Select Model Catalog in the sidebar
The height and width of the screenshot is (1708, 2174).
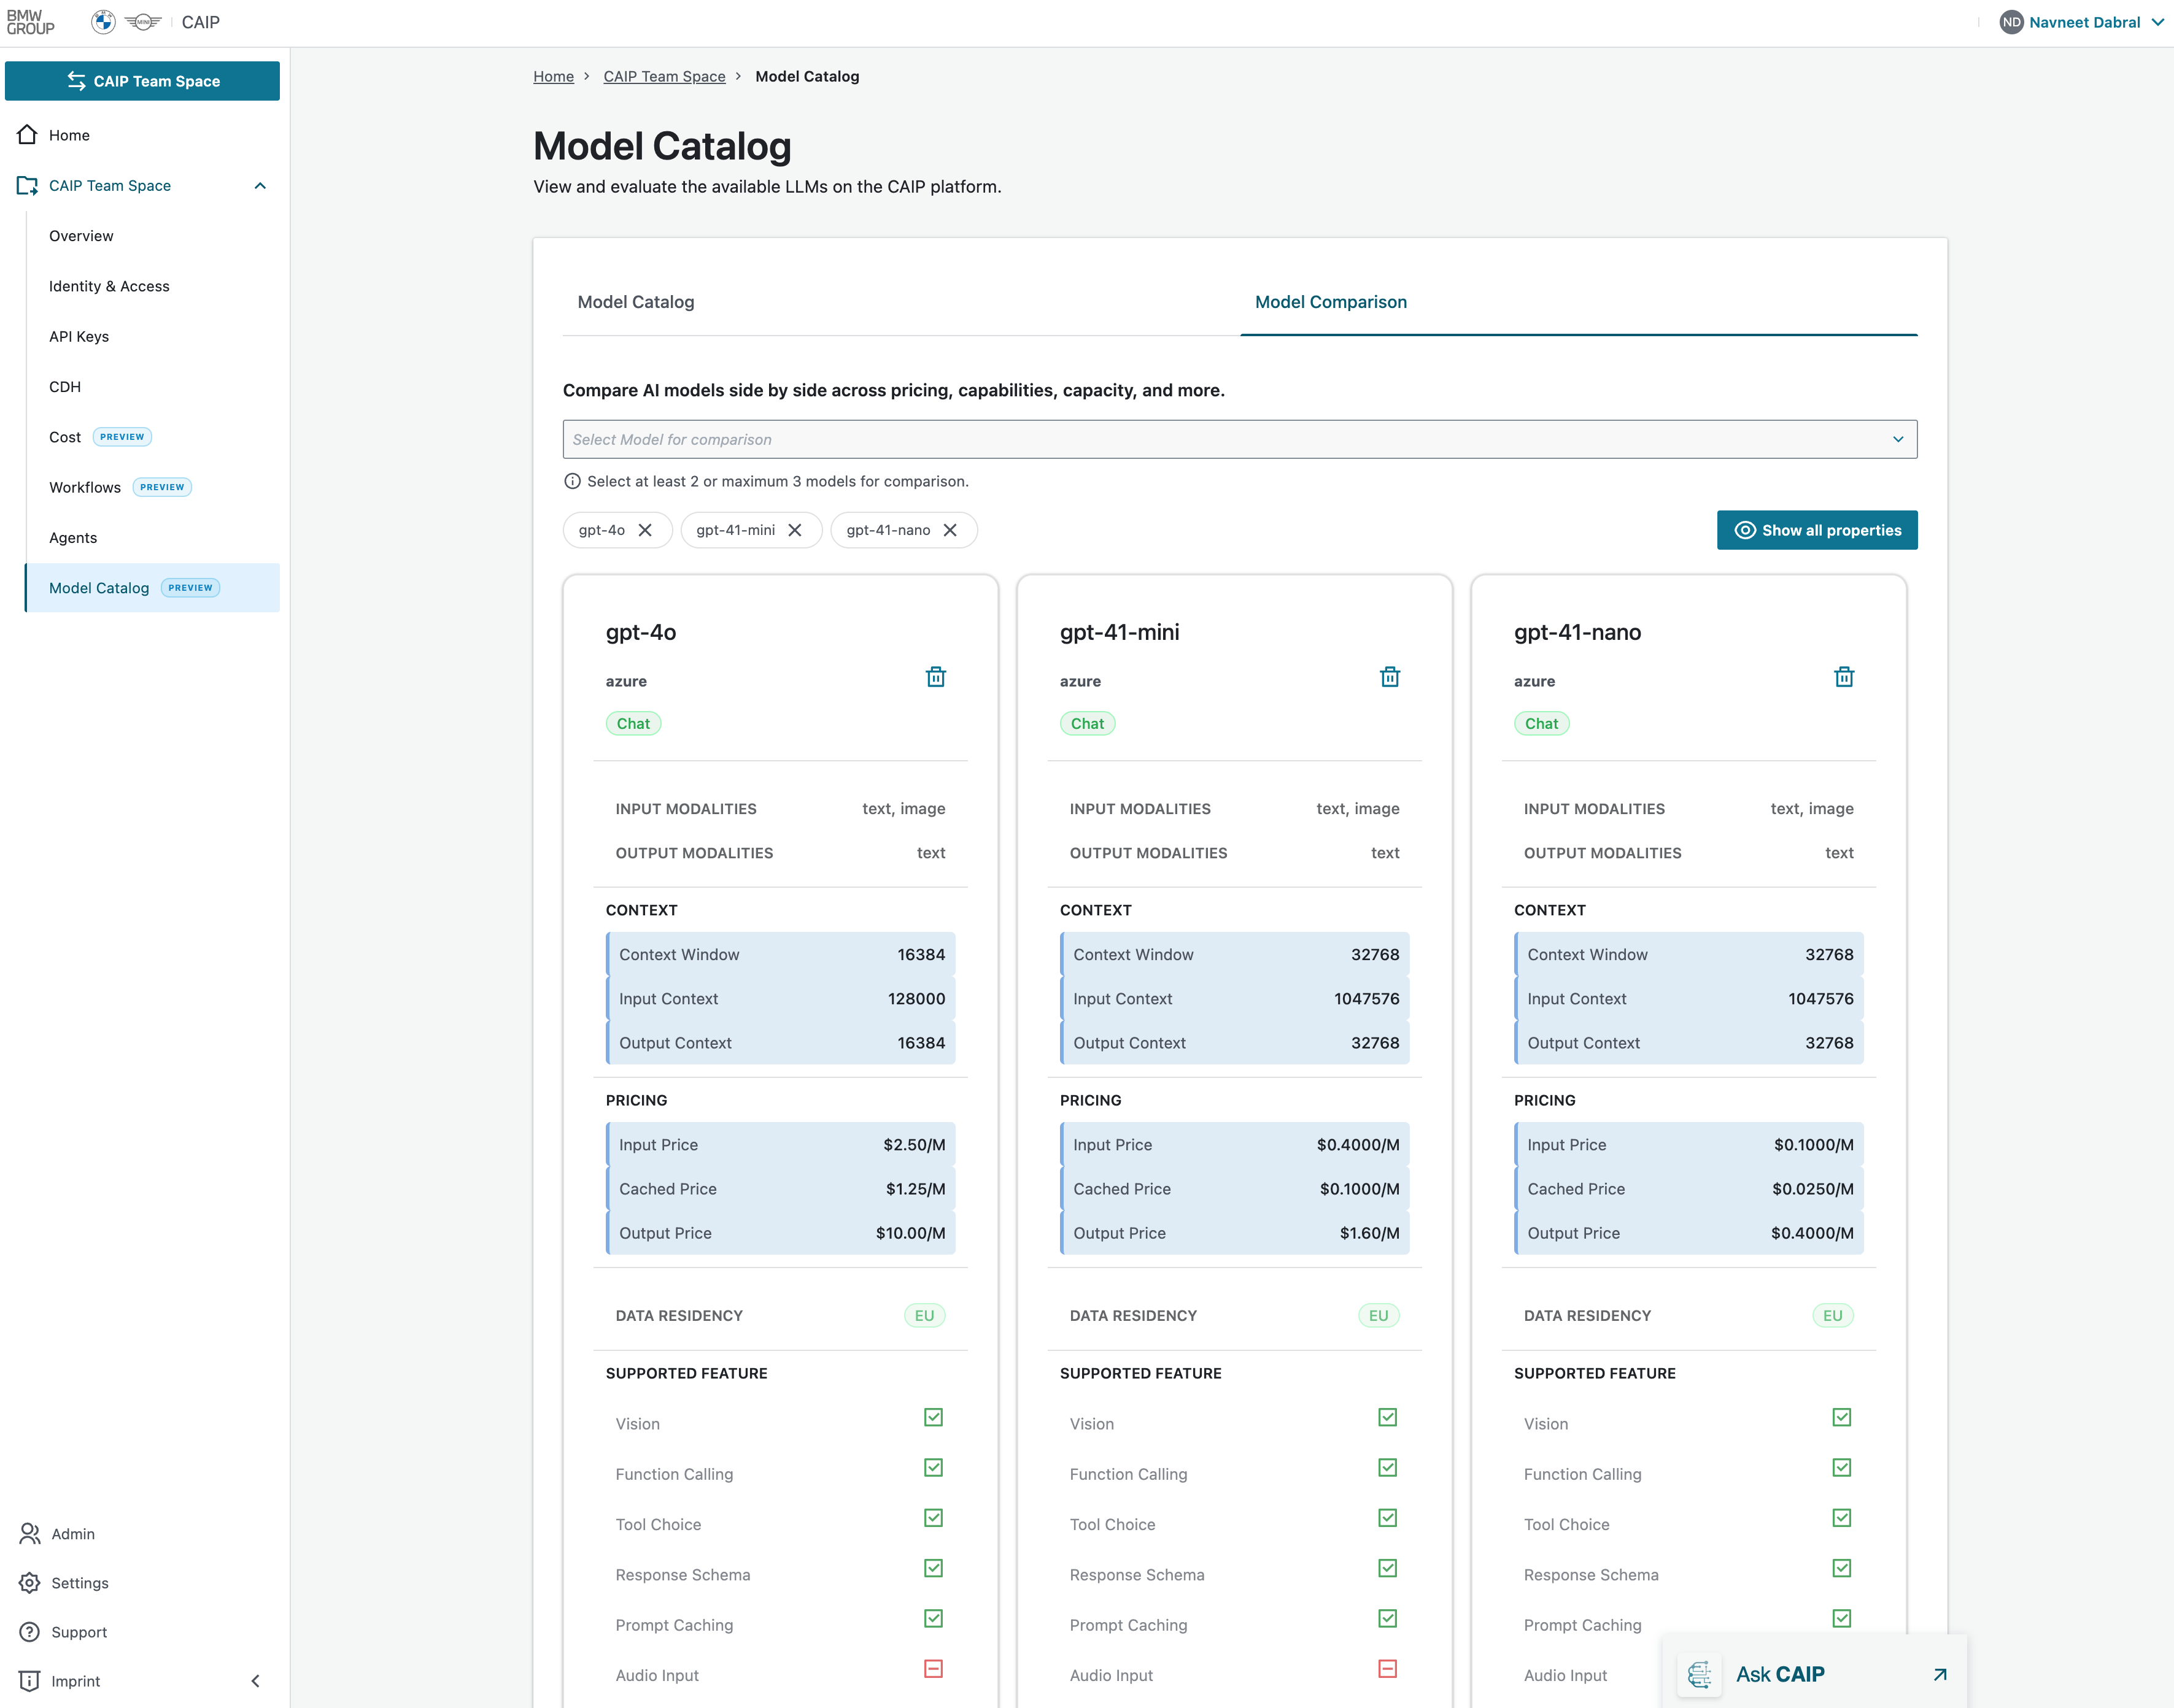pos(153,588)
